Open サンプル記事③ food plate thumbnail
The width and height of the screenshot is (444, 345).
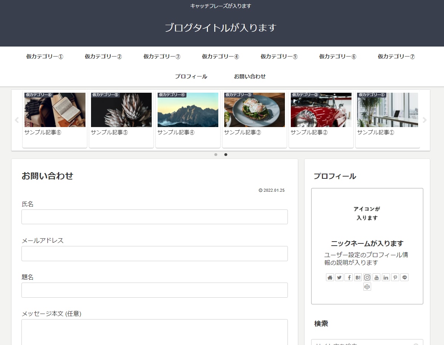click(255, 110)
